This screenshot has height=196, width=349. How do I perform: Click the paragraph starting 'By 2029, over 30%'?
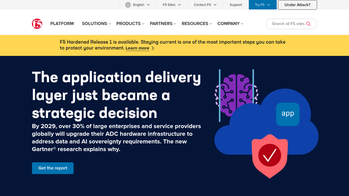coord(117,137)
